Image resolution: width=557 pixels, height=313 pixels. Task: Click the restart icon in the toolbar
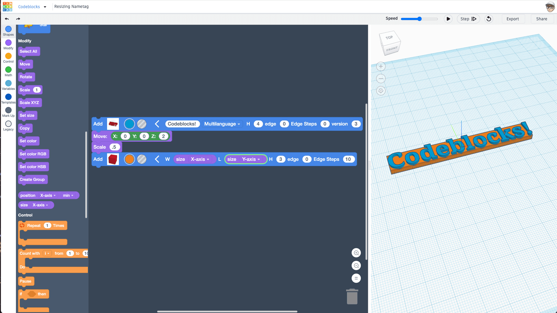pos(488,19)
